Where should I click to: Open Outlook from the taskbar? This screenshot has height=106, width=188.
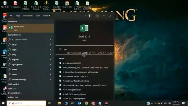[79, 103]
